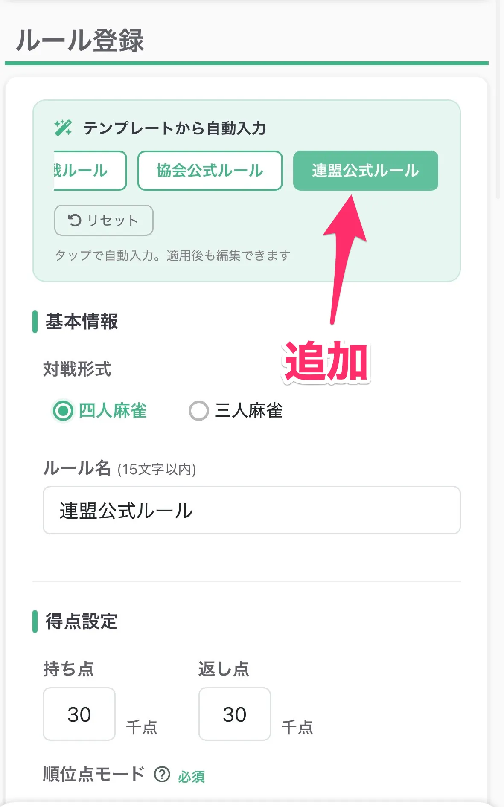Click the 必須 required badge
The image size is (504, 807).
click(191, 776)
